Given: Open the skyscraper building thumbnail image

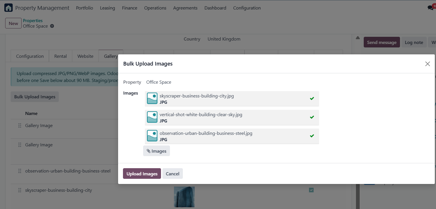Looking at the screenshot, I should click(x=184, y=197).
